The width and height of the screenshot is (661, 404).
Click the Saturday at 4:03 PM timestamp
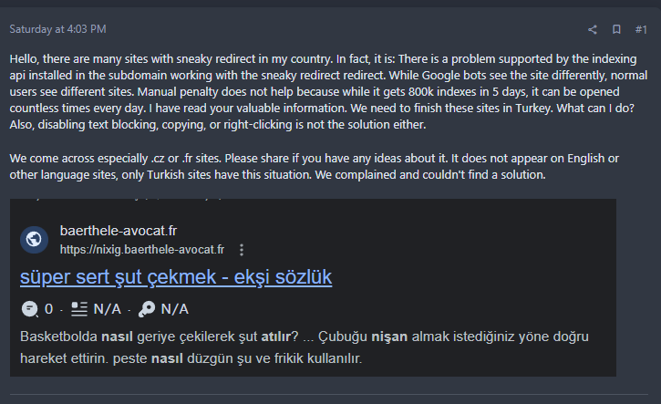tap(57, 29)
